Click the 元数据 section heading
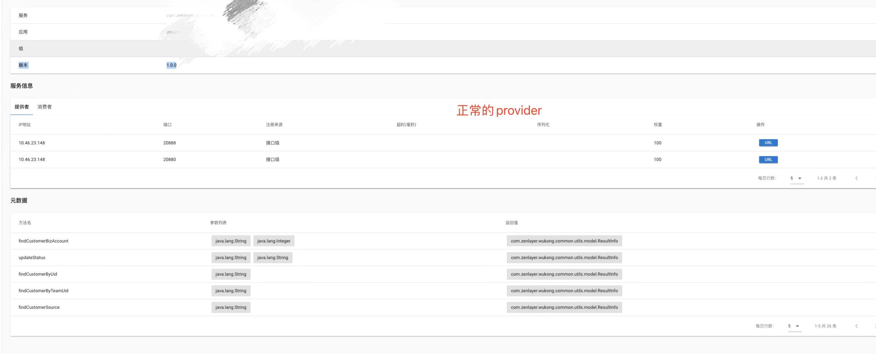Image resolution: width=876 pixels, height=354 pixels. pos(19,201)
